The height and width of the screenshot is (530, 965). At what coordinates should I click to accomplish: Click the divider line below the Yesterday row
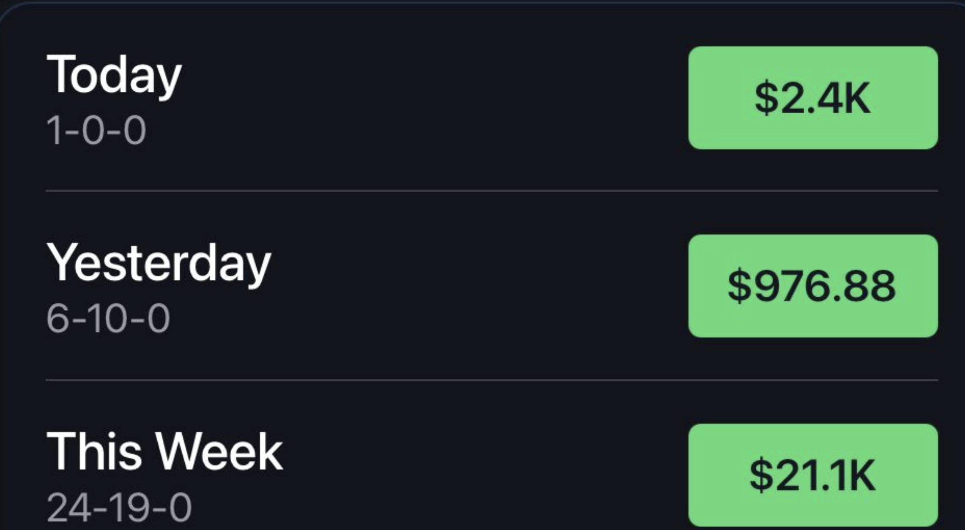pos(491,380)
